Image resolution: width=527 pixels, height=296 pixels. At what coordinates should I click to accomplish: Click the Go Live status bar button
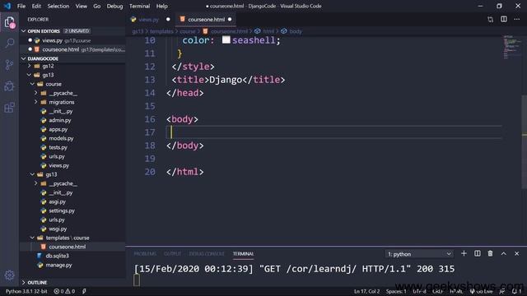pyautogui.click(x=481, y=291)
